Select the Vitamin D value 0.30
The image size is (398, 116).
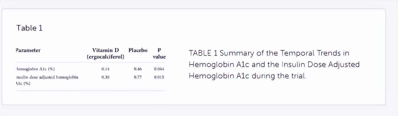tap(105, 77)
